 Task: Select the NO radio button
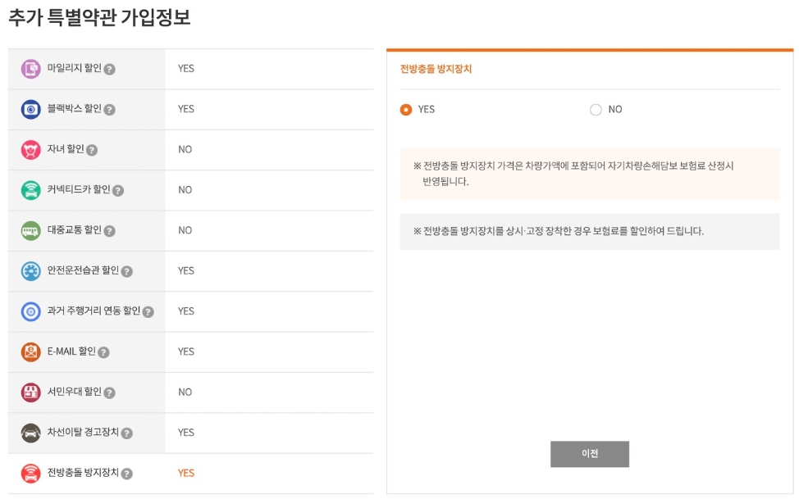[x=596, y=109]
